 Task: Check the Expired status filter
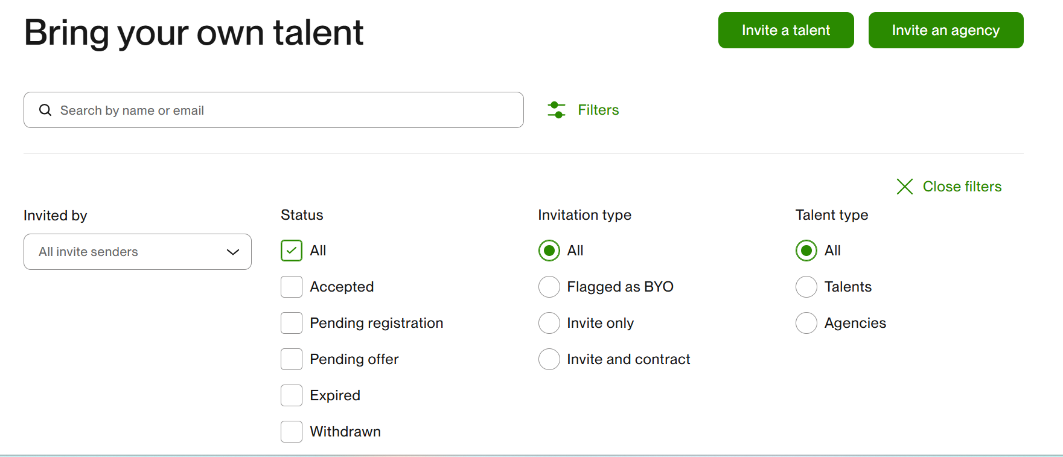(x=291, y=395)
